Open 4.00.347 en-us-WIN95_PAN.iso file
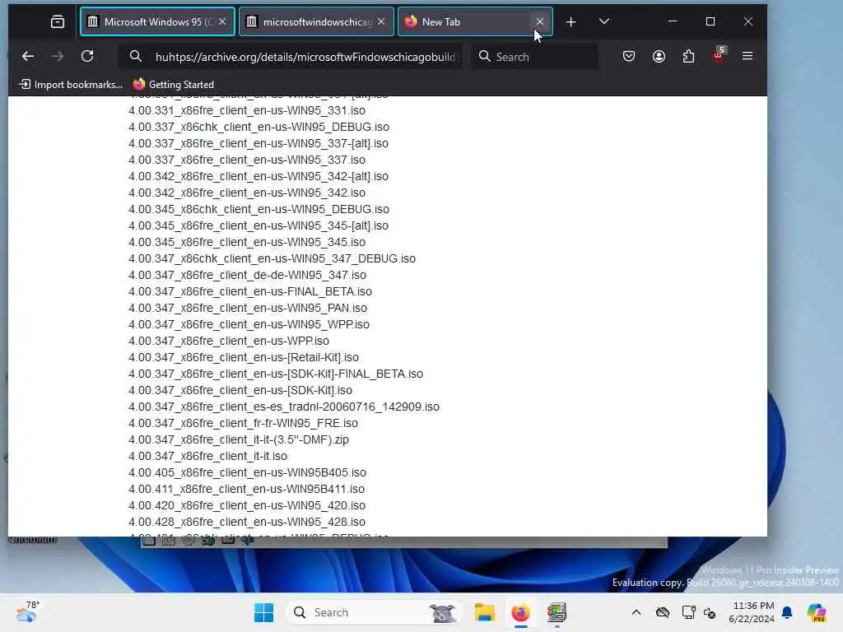Screen dimensions: 843x632 click(x=248, y=308)
